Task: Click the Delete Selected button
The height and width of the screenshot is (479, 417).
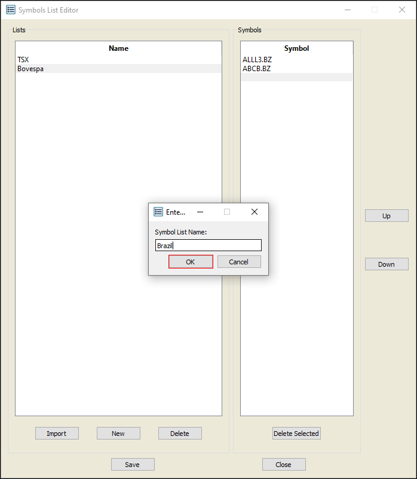Action: 296,434
